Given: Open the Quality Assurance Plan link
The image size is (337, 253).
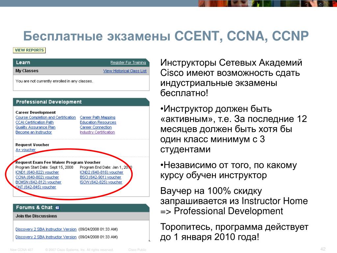Looking at the screenshot, I should [x=36, y=127].
